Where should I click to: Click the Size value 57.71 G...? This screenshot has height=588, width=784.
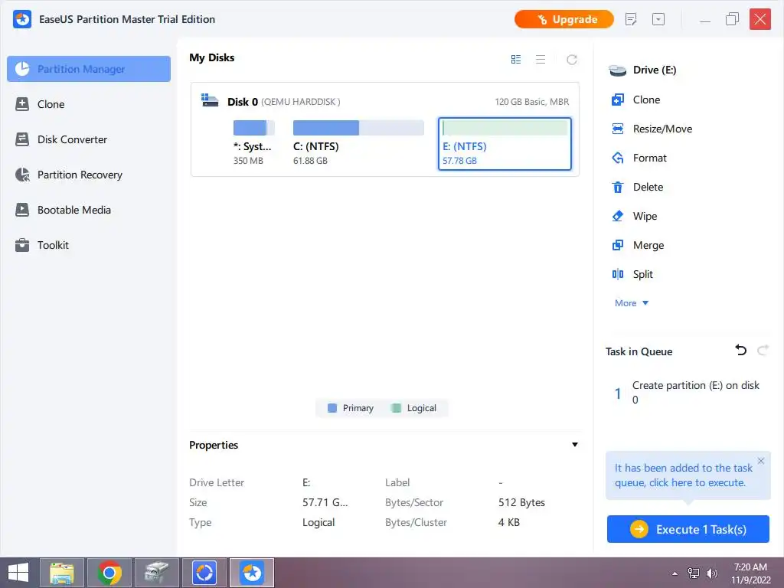tap(325, 502)
